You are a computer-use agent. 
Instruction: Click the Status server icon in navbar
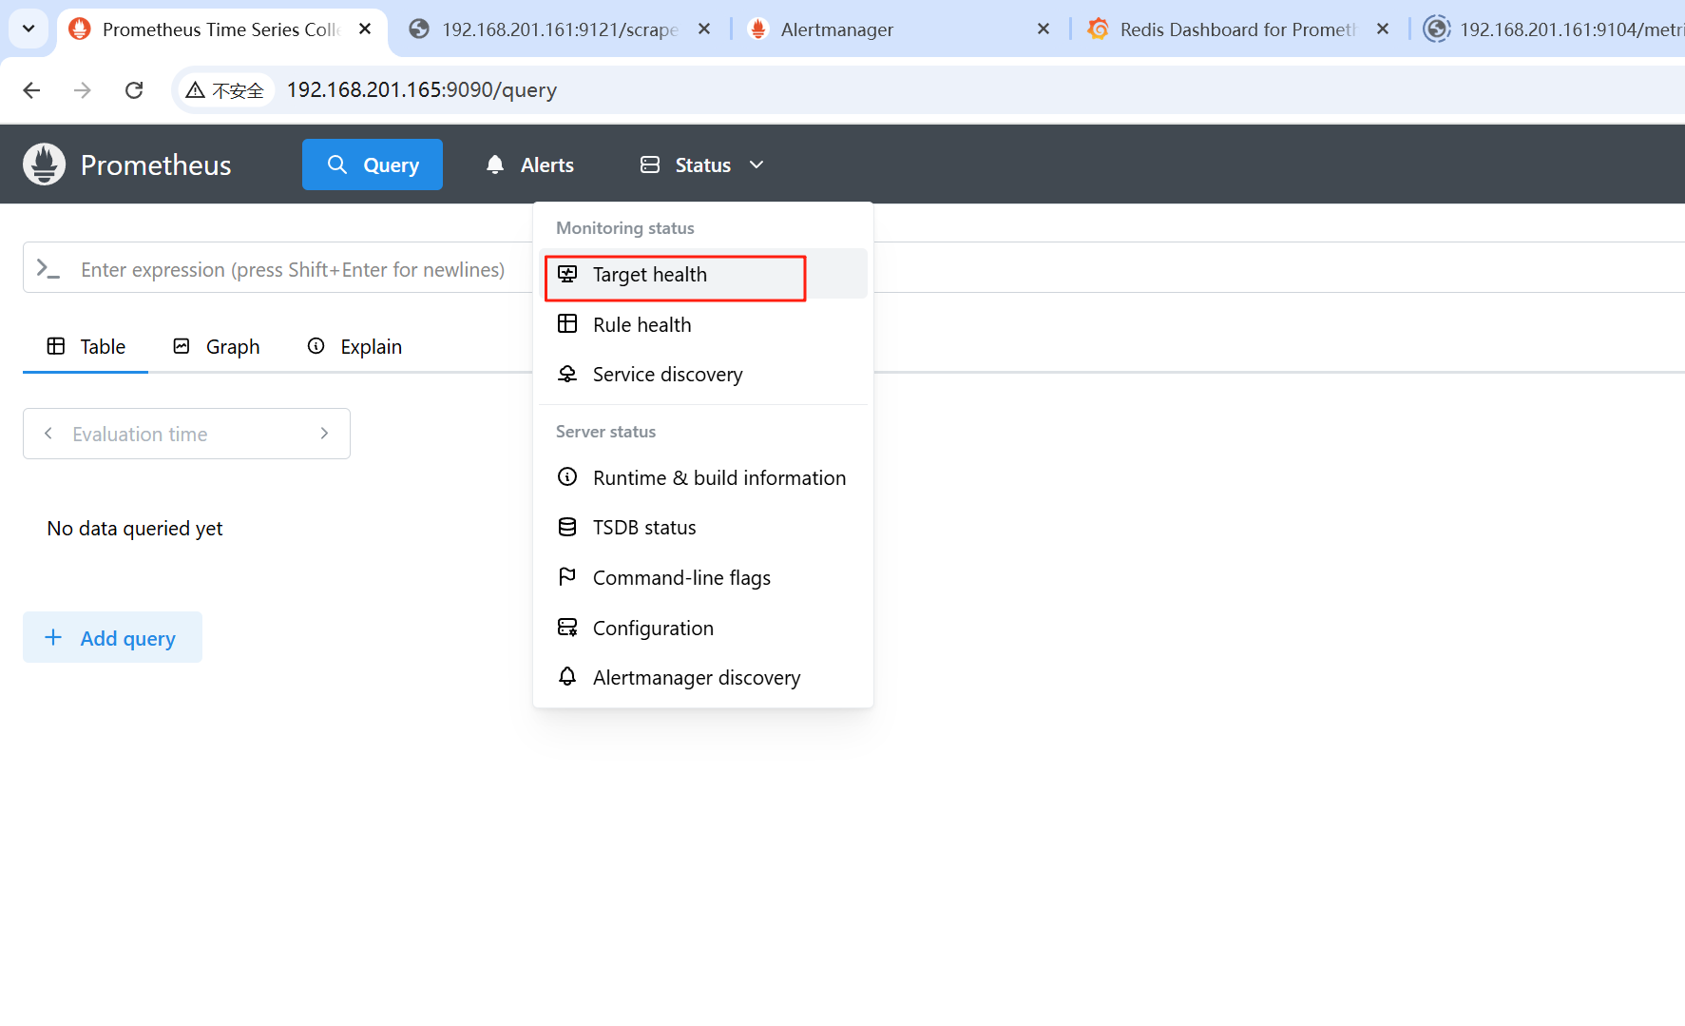coord(650,165)
